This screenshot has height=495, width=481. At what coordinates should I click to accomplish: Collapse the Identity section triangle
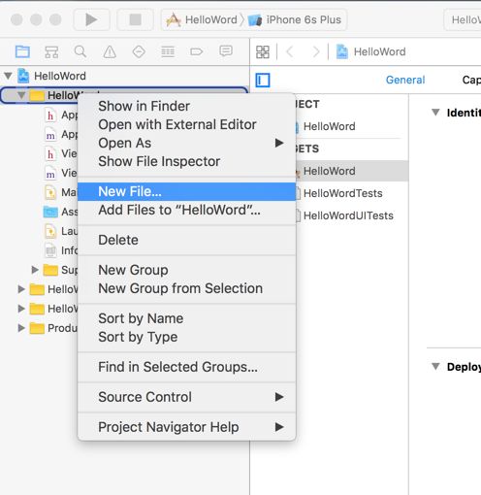coord(435,113)
